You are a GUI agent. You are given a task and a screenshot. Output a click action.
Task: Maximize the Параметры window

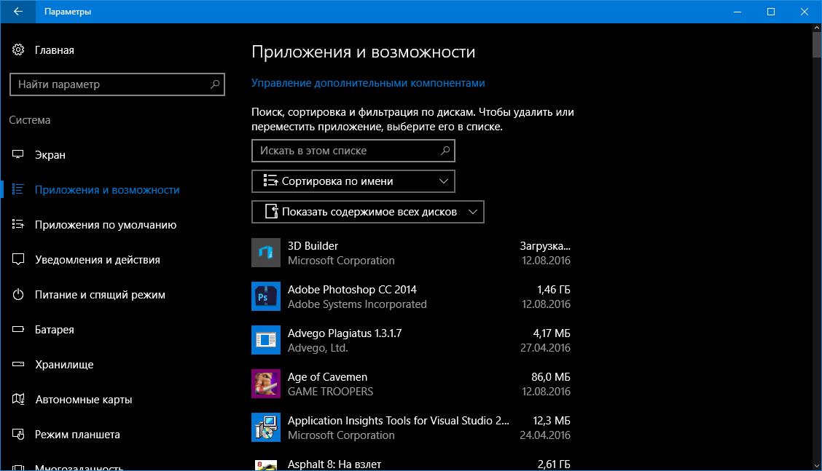click(x=771, y=12)
